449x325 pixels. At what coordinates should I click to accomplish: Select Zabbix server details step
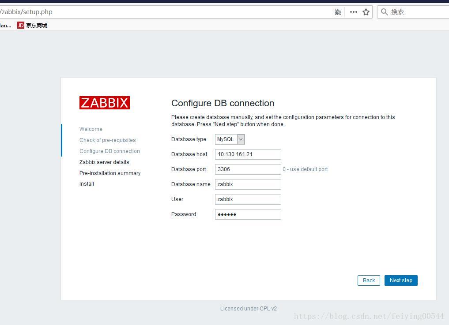click(104, 162)
